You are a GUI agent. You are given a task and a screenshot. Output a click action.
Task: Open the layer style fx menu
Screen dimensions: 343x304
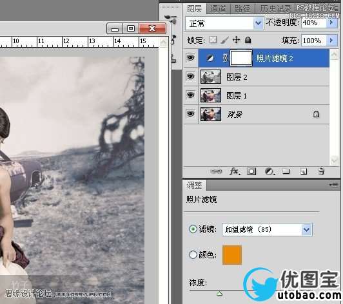click(x=235, y=171)
